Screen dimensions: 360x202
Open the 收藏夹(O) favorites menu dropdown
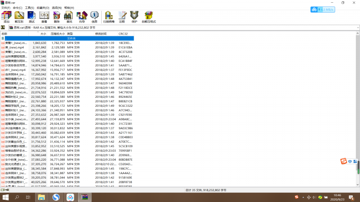click(x=44, y=8)
